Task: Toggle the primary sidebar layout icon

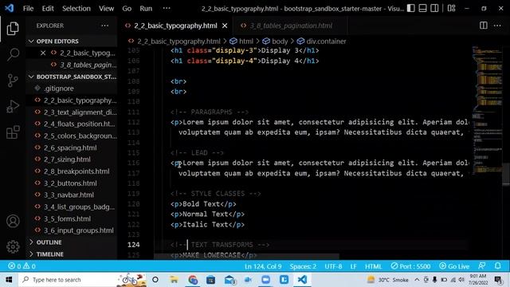Action: (x=411, y=8)
